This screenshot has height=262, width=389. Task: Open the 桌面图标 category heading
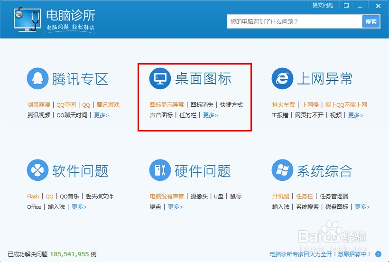pos(203,78)
